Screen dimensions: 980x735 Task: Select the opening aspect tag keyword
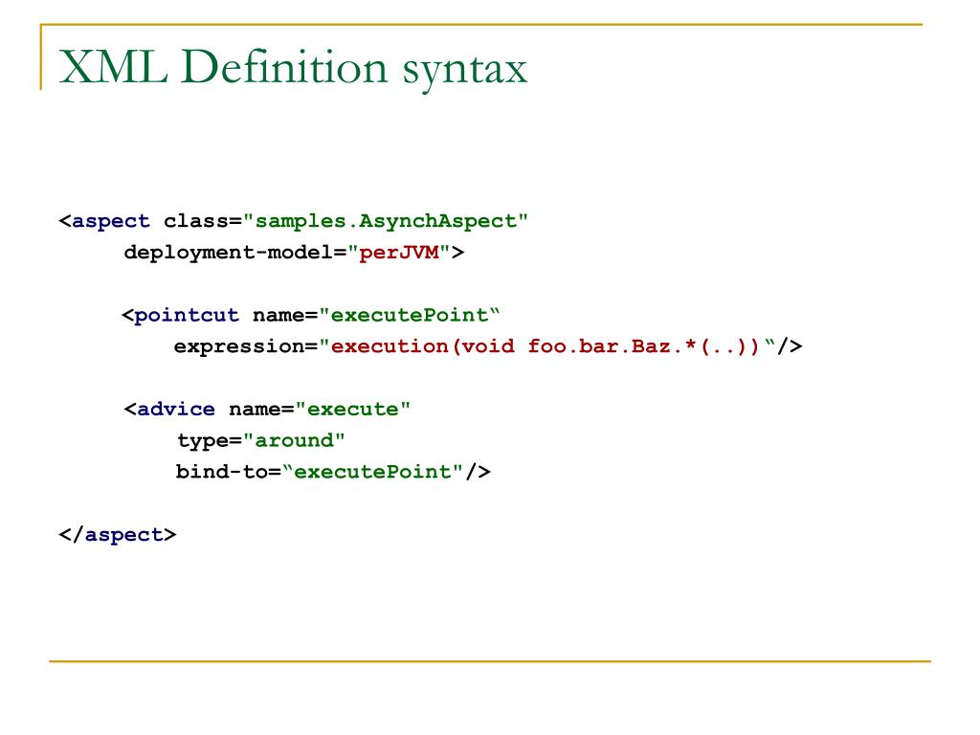click(x=111, y=221)
